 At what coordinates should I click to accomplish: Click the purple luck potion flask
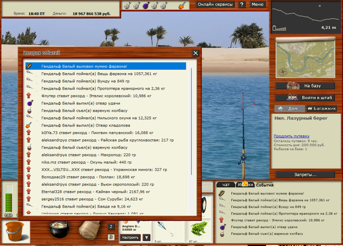pyautogui.click(x=146, y=5)
